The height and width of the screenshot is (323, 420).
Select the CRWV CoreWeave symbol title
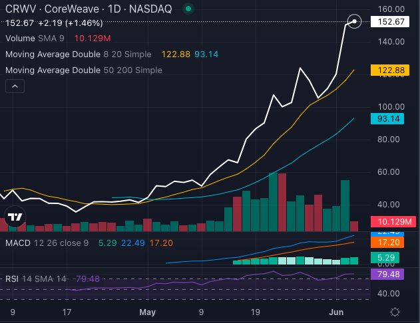89,9
